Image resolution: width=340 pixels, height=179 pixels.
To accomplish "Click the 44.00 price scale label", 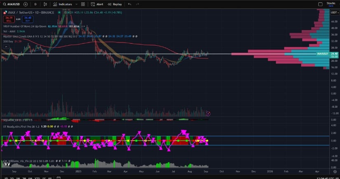I will click(334, 22).
